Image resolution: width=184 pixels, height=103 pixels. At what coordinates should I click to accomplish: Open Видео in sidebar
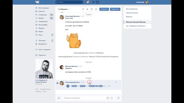(x=41, y=31)
